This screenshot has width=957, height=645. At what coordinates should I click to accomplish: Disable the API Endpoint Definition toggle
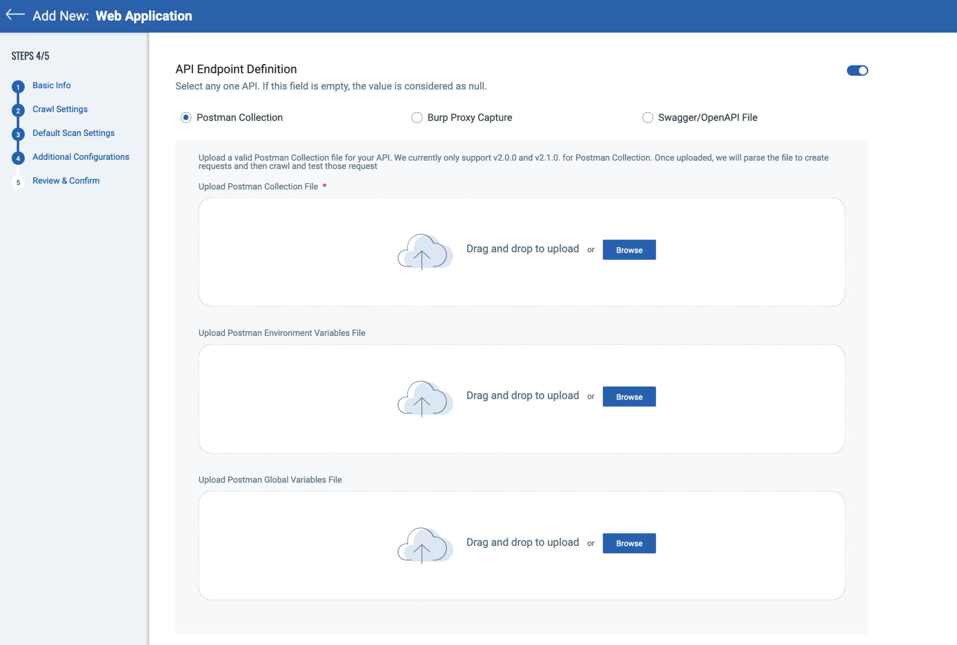pos(857,70)
